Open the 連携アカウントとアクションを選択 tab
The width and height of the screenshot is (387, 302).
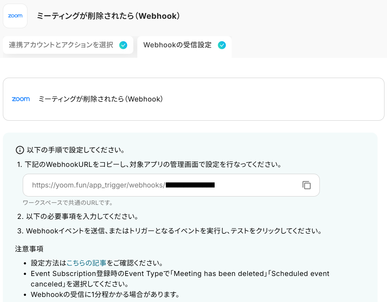pos(61,45)
